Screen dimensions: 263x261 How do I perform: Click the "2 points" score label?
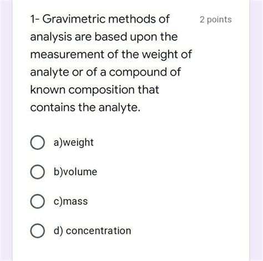pos(216,19)
